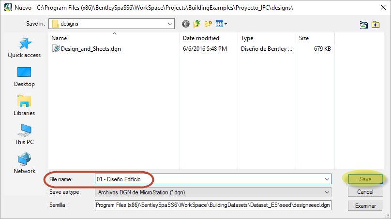Click the Save button
The width and height of the screenshot is (391, 219).
point(365,179)
